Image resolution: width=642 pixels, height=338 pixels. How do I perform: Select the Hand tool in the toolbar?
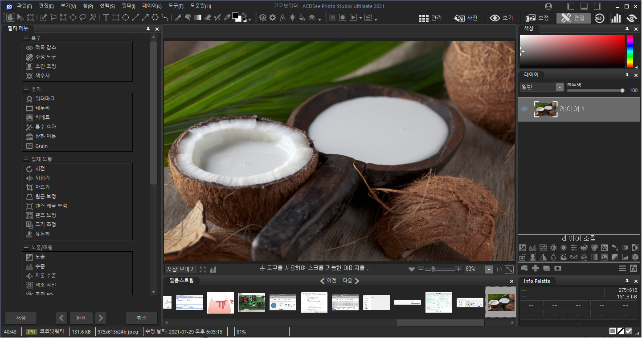point(10,17)
